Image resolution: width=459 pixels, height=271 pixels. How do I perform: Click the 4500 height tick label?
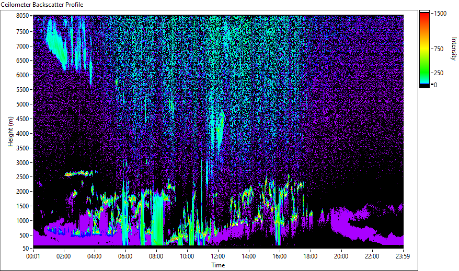(x=22, y=119)
